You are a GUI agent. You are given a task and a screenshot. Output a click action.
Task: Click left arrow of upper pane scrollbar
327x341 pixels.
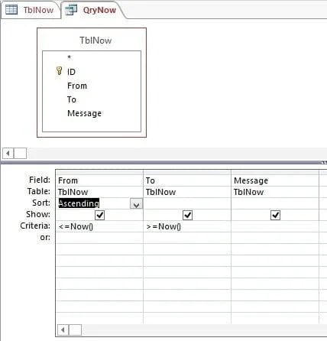[x=8, y=154]
